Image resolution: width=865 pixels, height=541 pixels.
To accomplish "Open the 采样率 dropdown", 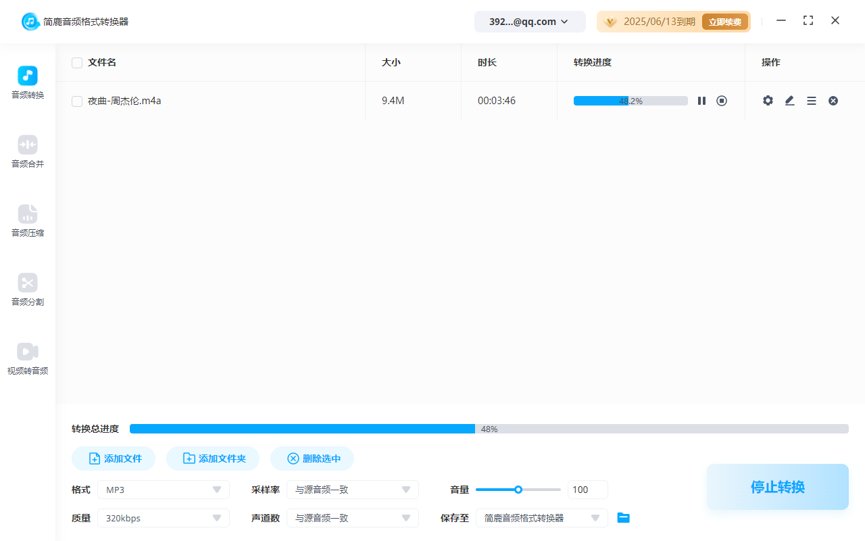I will click(352, 489).
